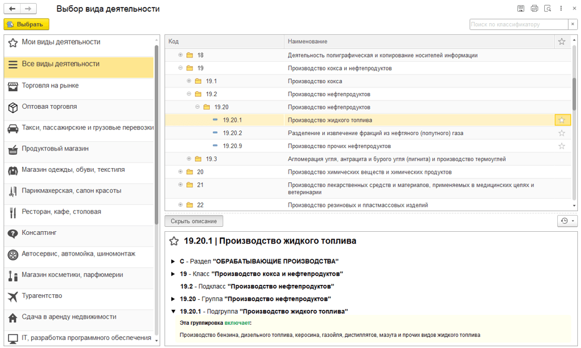Select Оптовая торговля category
581x348 pixels.
coord(49,107)
